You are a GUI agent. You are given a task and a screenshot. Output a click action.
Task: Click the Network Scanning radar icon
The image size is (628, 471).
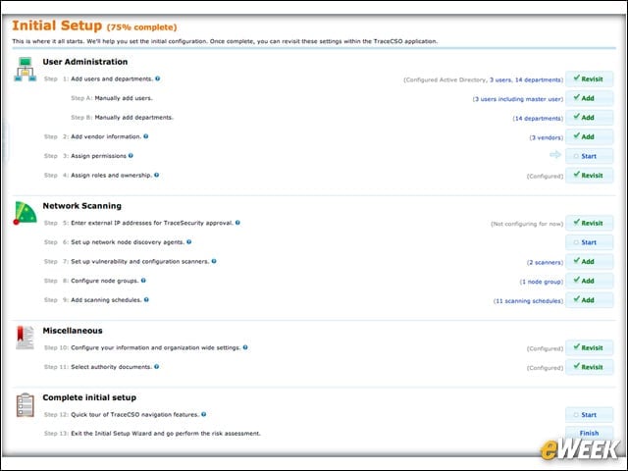click(x=25, y=213)
